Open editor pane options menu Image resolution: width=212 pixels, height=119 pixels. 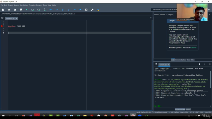[151, 18]
